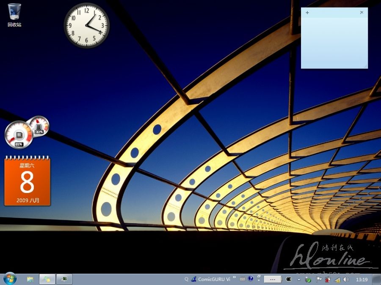Viewport: 381px width, 285px height.
Task: Expand the toolbar overflow chevron next to ComicGURU
Action: tap(234, 278)
